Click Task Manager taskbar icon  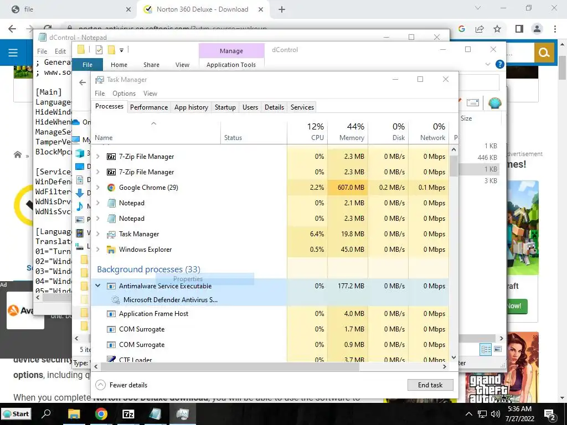click(183, 414)
